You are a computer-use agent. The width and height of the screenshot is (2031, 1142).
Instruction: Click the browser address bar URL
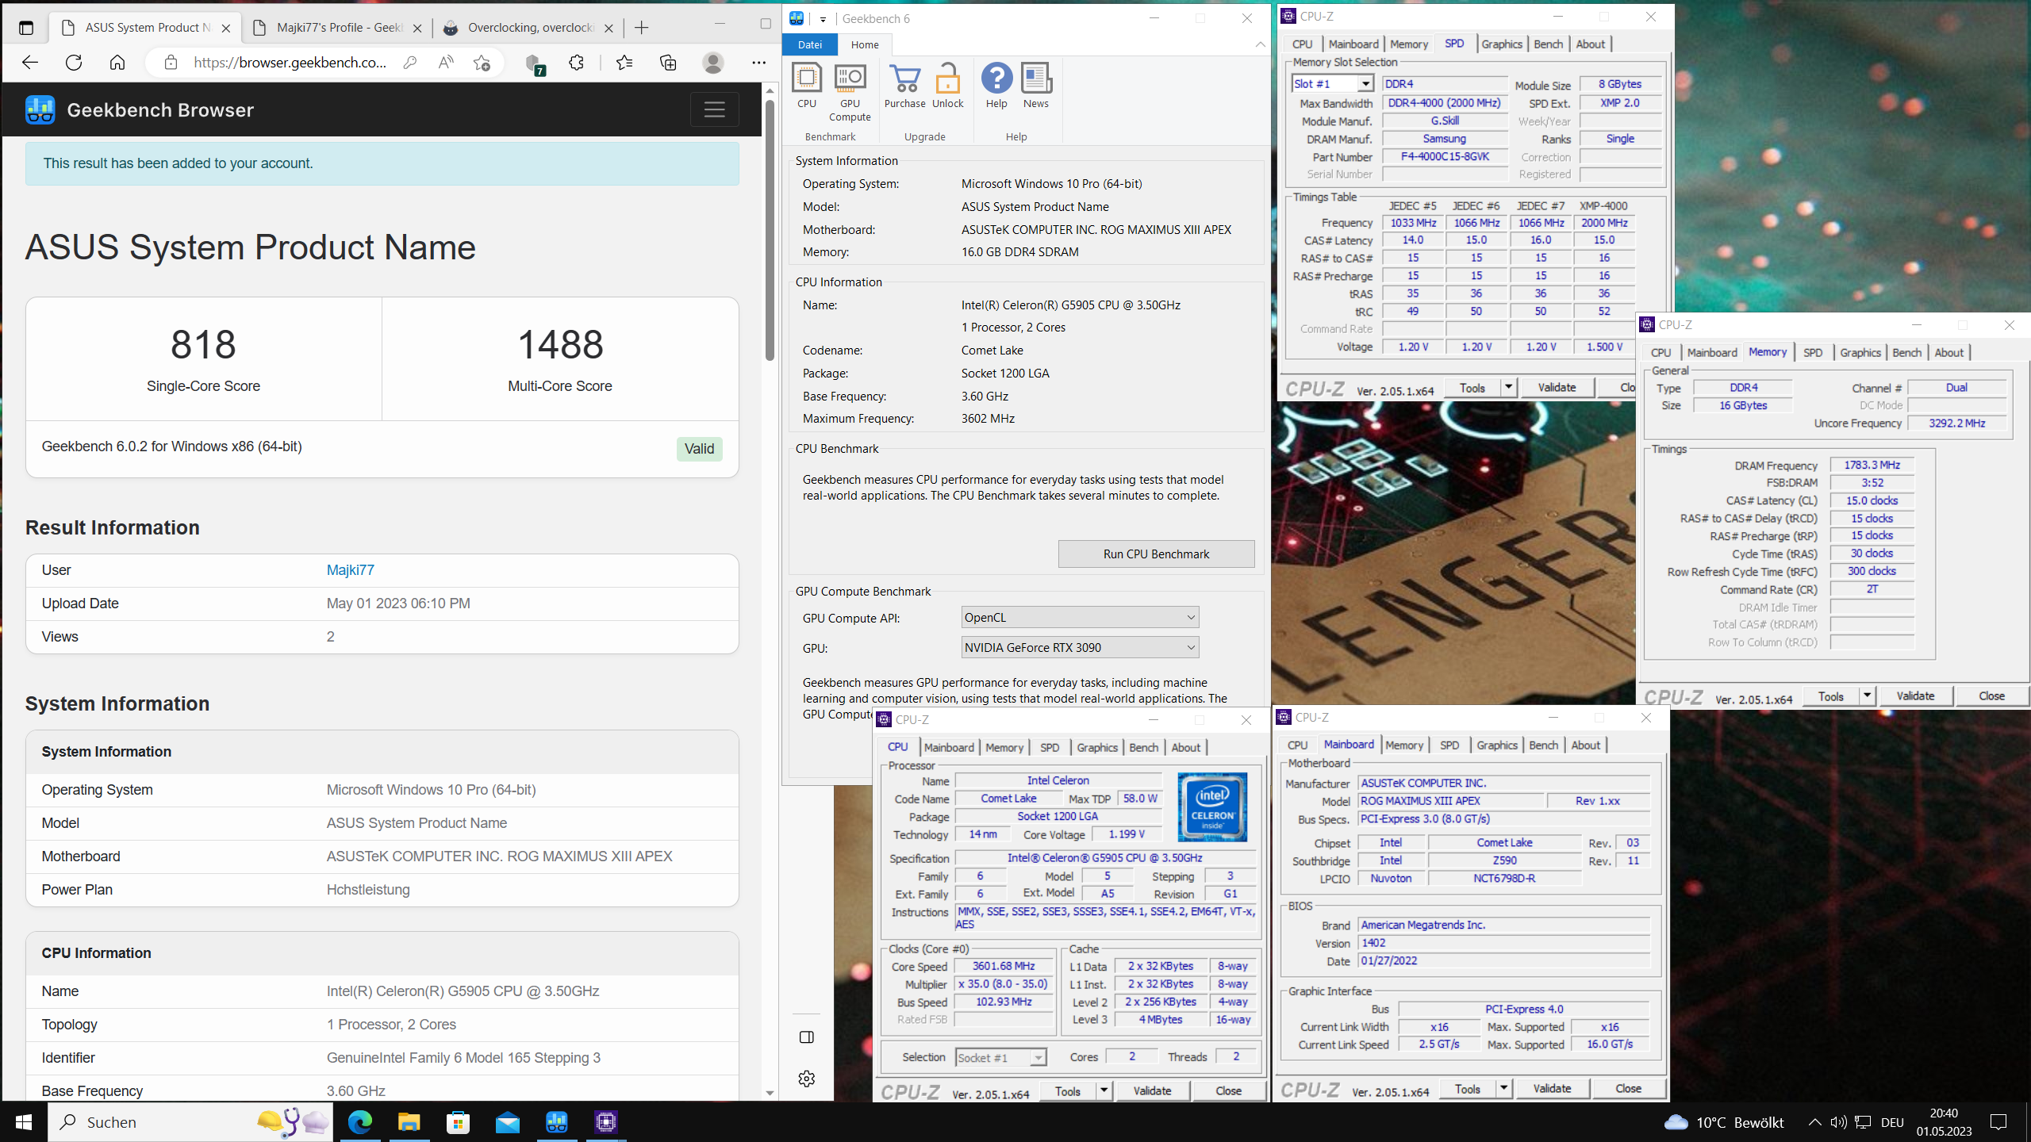click(x=290, y=63)
